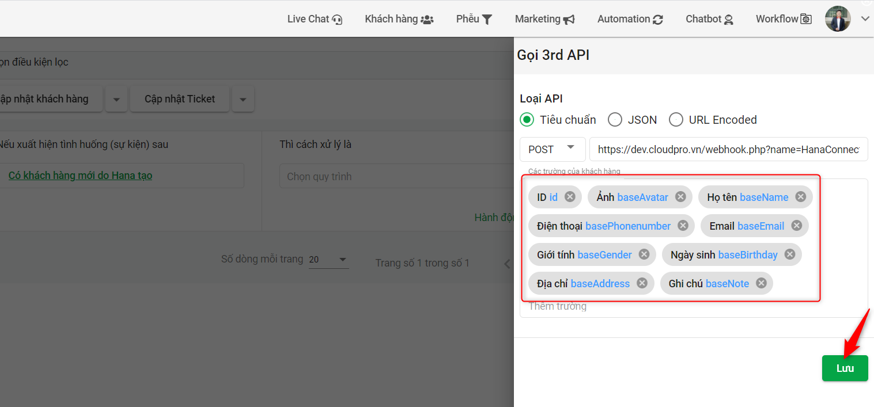The height and width of the screenshot is (407, 874).
Task: Click the Loại API label
Action: pyautogui.click(x=541, y=98)
